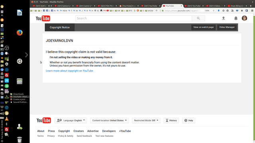Open the notifications bell
255x143 pixels.
pos(236,18)
